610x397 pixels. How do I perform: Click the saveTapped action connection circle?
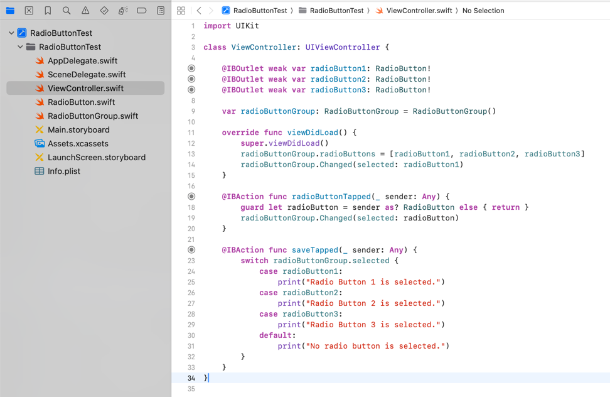(191, 250)
